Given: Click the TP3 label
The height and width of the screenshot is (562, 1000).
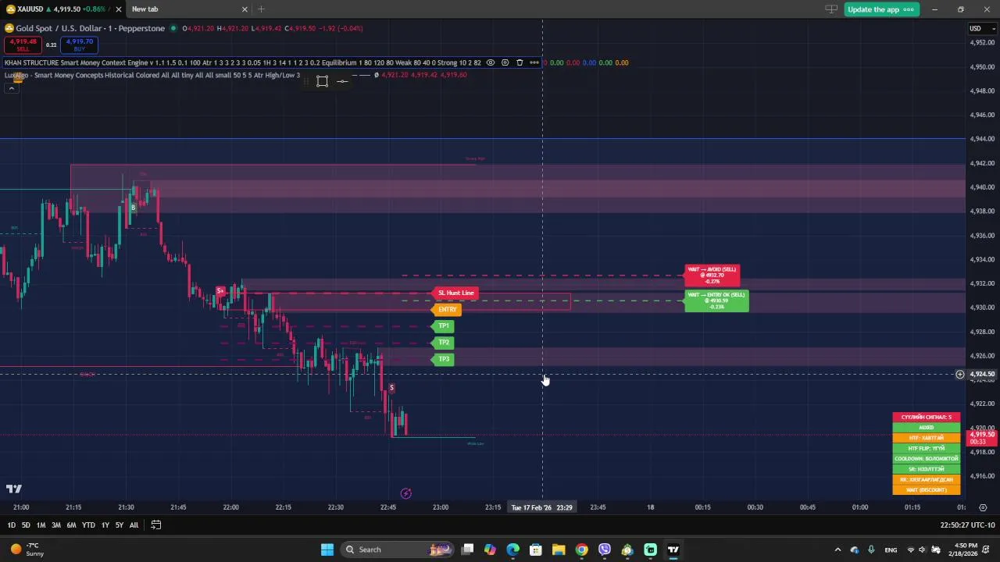Looking at the screenshot, I should click(x=442, y=359).
